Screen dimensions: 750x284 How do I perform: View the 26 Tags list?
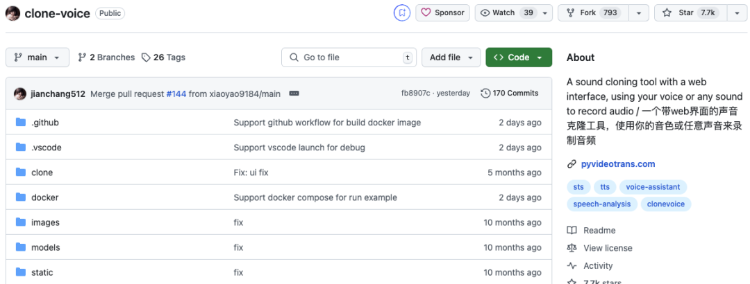(x=163, y=57)
